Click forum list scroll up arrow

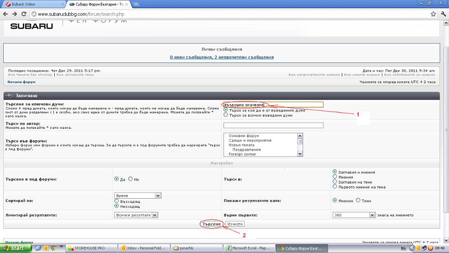[x=300, y=136]
